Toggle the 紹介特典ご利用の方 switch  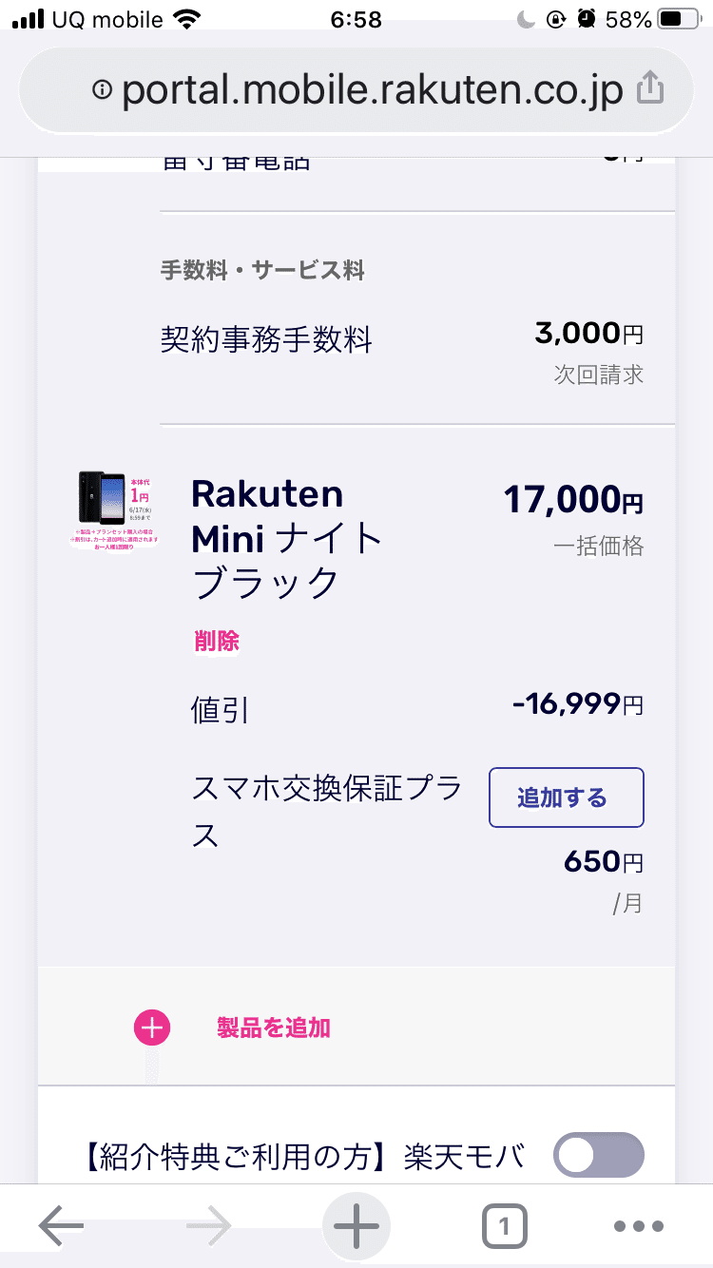(600, 1155)
